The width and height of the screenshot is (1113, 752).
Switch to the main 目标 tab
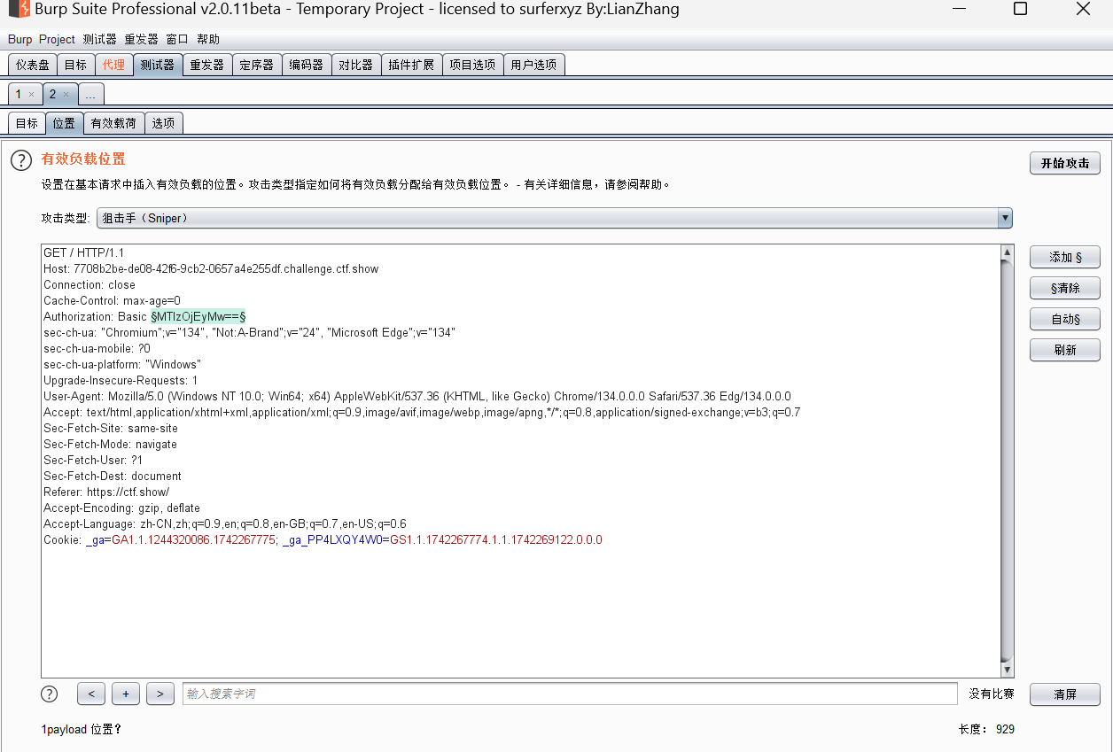click(76, 65)
